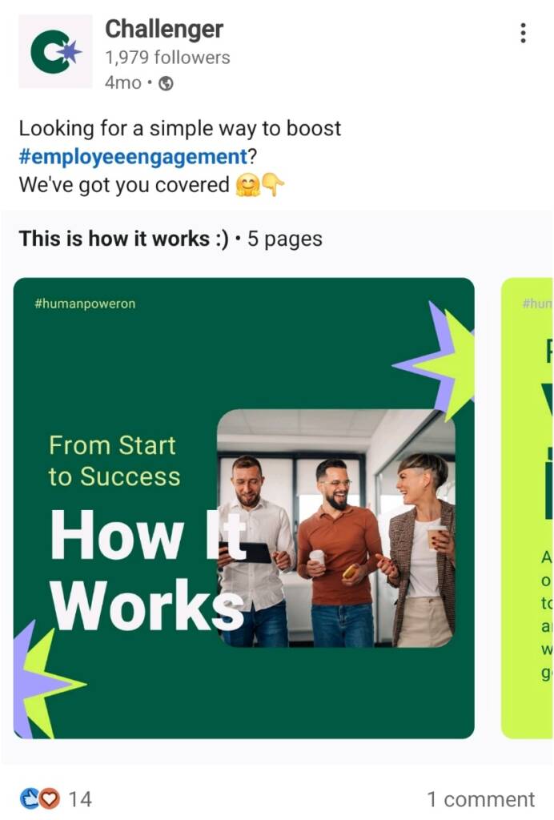Image resolution: width=554 pixels, height=820 pixels.
Task: View the 1 comment link
Action: click(480, 799)
